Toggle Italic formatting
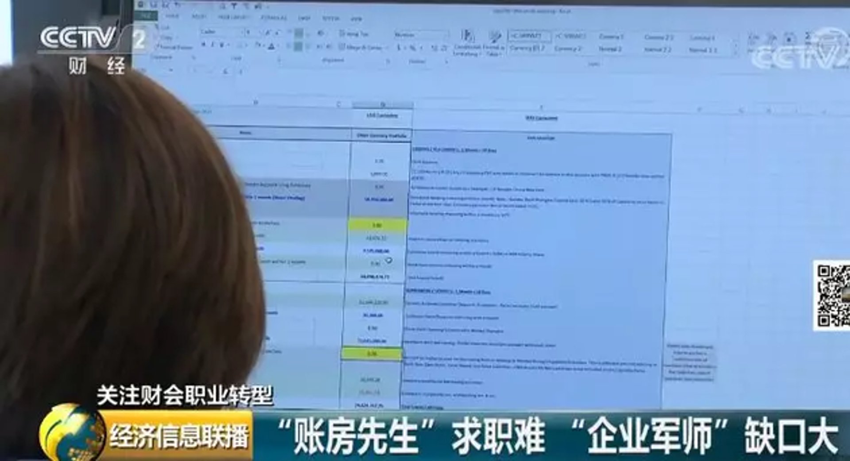The image size is (850, 461). tap(212, 45)
